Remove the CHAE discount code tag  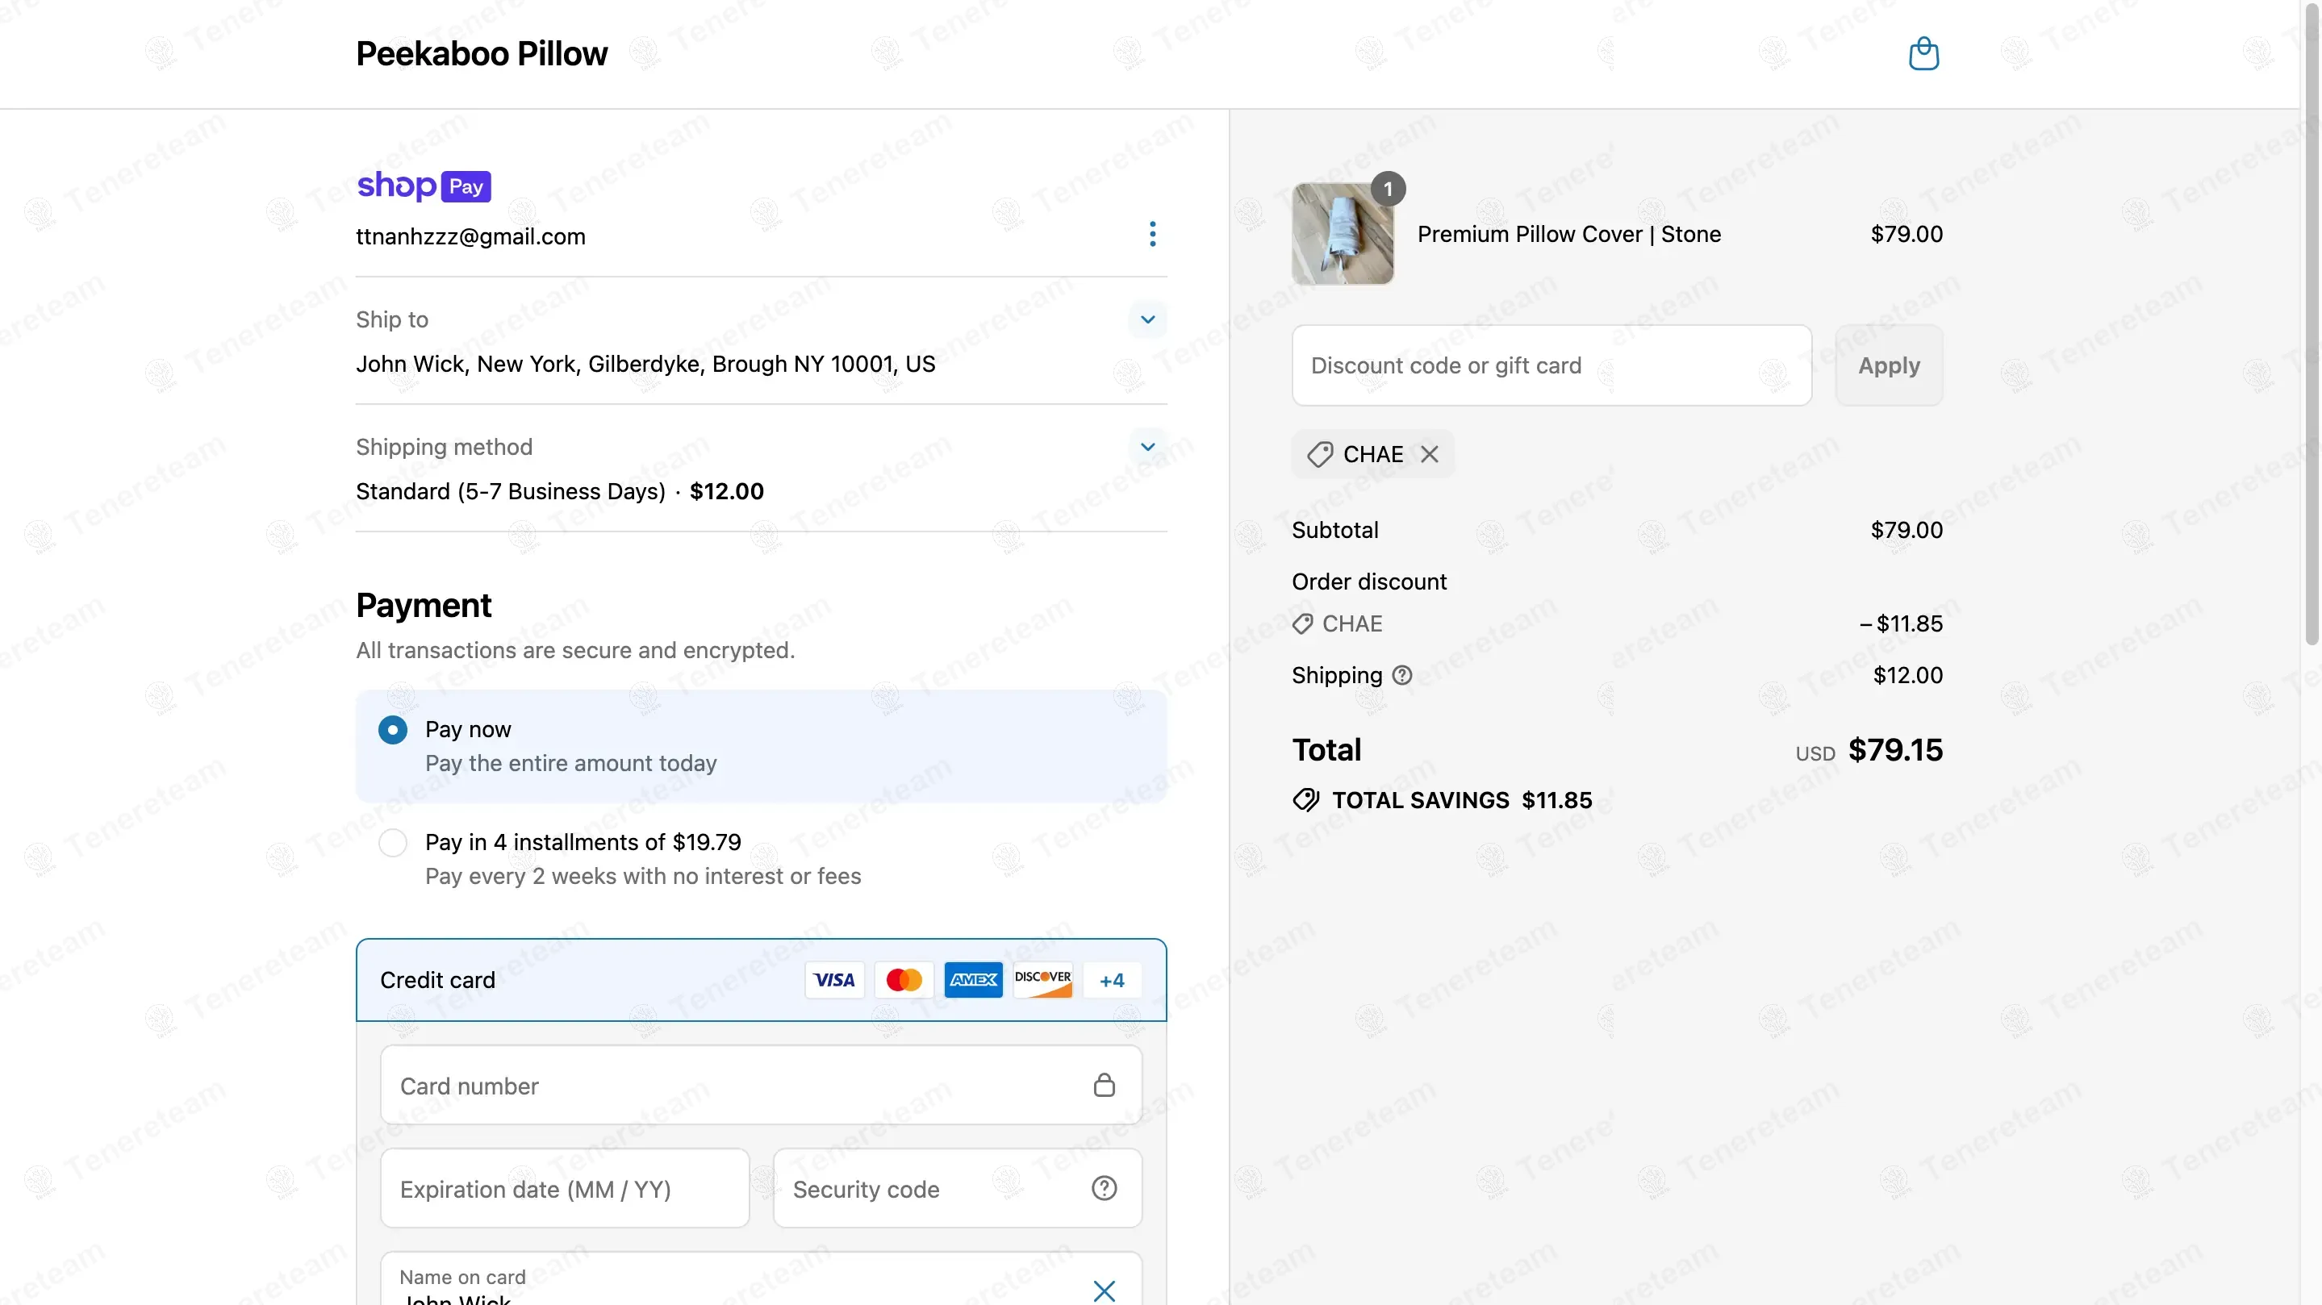click(1430, 454)
